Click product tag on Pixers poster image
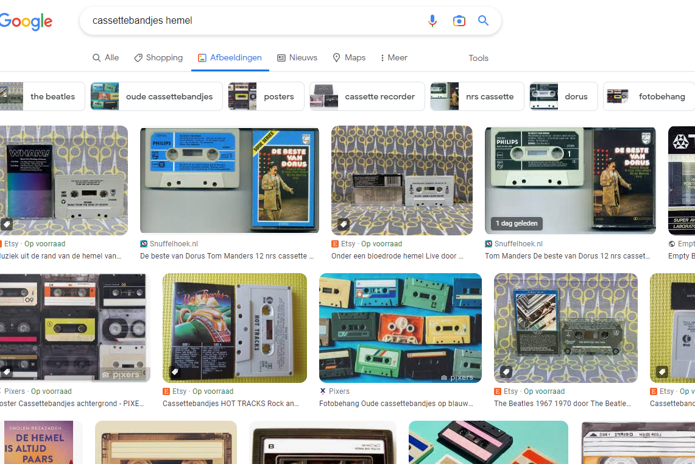Viewport: 695px width, 464px height. coord(6,372)
